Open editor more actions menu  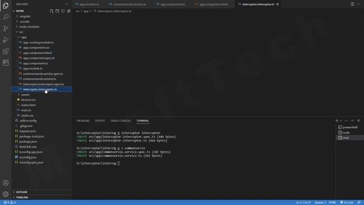pos(359,4)
